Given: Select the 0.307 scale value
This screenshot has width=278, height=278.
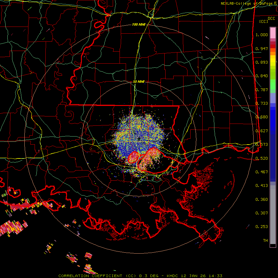Looking at the screenshot, I should [262, 213].
